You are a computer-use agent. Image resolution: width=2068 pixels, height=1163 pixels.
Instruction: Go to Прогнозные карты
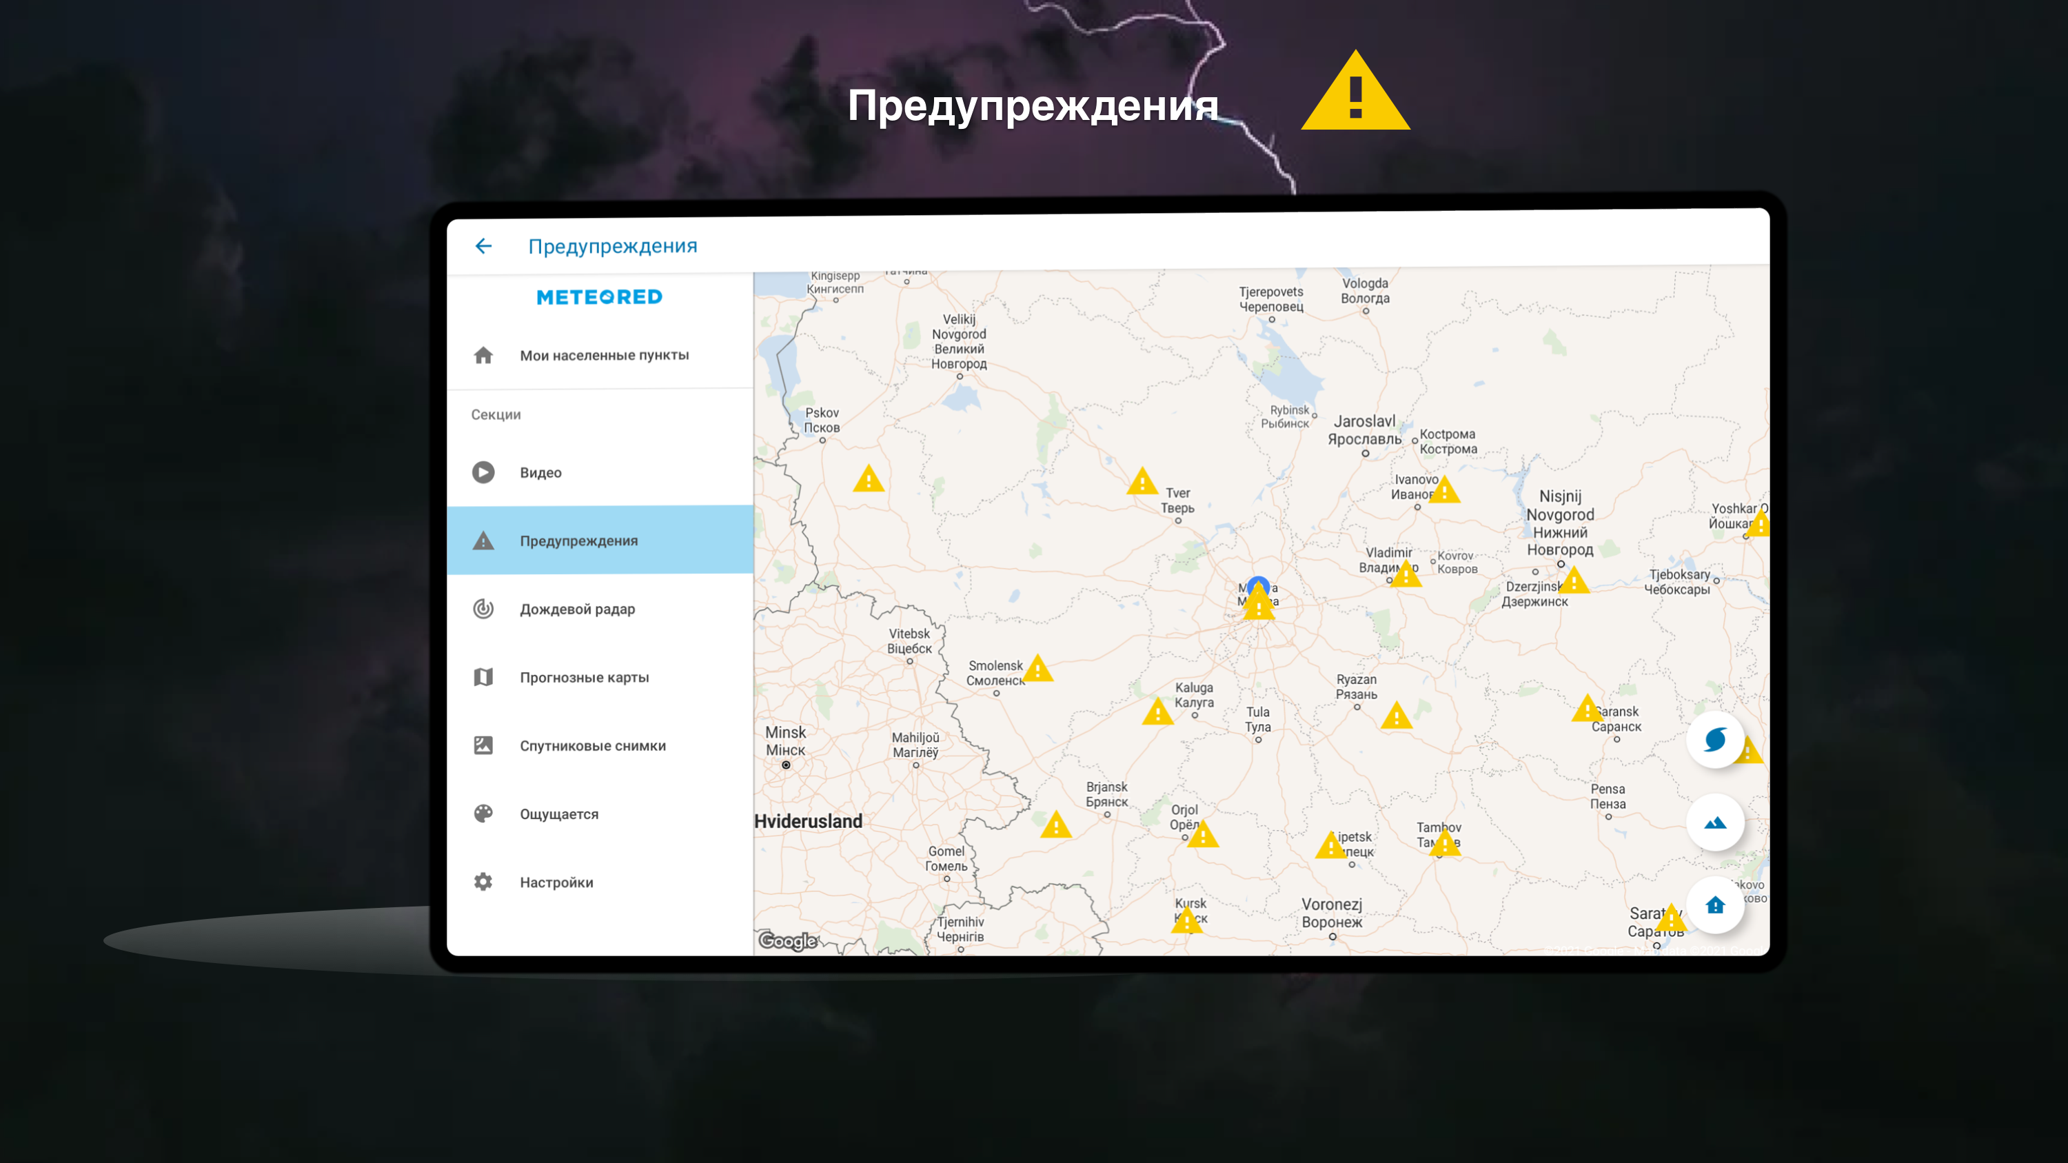tap(584, 678)
